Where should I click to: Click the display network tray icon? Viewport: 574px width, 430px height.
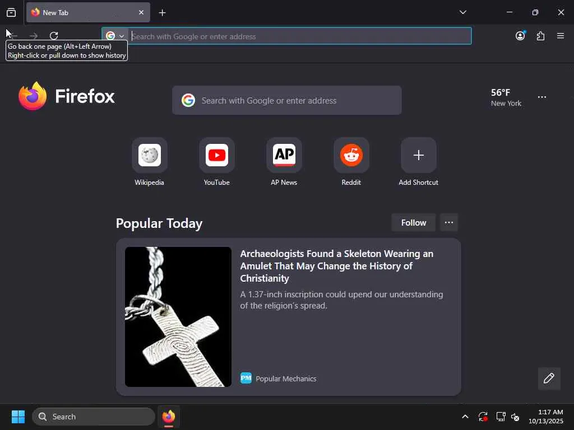[x=500, y=417]
